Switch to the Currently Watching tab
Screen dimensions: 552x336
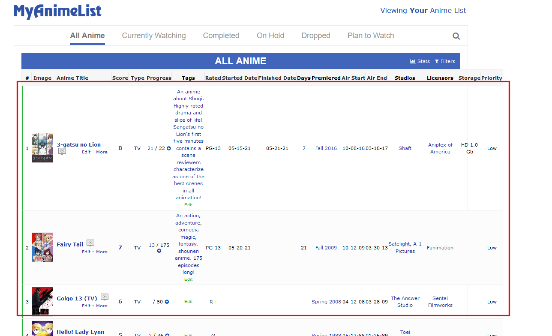154,36
